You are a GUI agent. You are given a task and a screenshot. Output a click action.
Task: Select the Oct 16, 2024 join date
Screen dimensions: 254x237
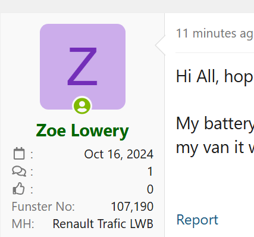(x=119, y=154)
